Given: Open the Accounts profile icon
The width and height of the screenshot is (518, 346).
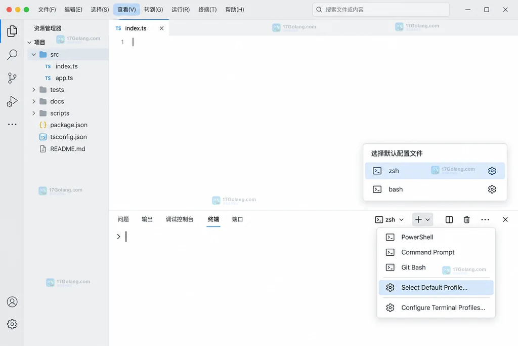Looking at the screenshot, I should point(12,302).
